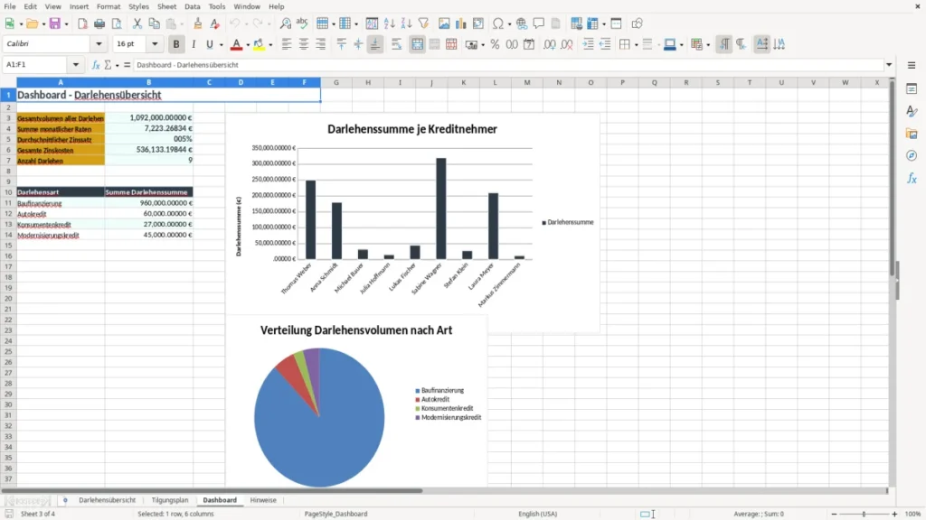Add a decimal place

[x=549, y=44]
